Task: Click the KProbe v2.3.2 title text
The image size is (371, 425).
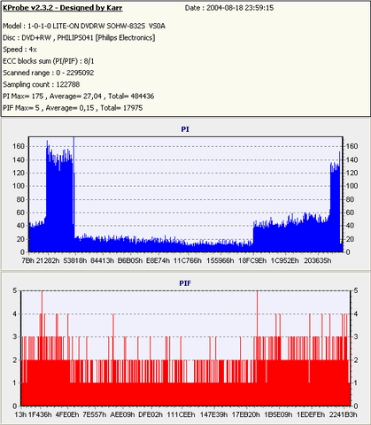Action: click(63, 8)
